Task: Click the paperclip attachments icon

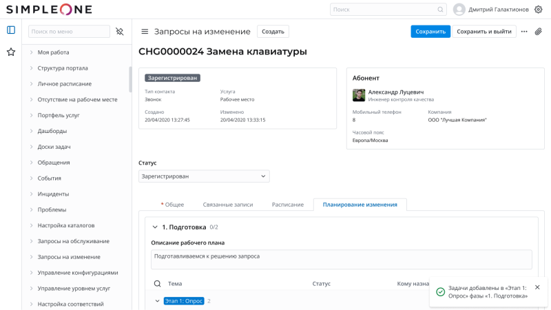Action: [x=539, y=32]
